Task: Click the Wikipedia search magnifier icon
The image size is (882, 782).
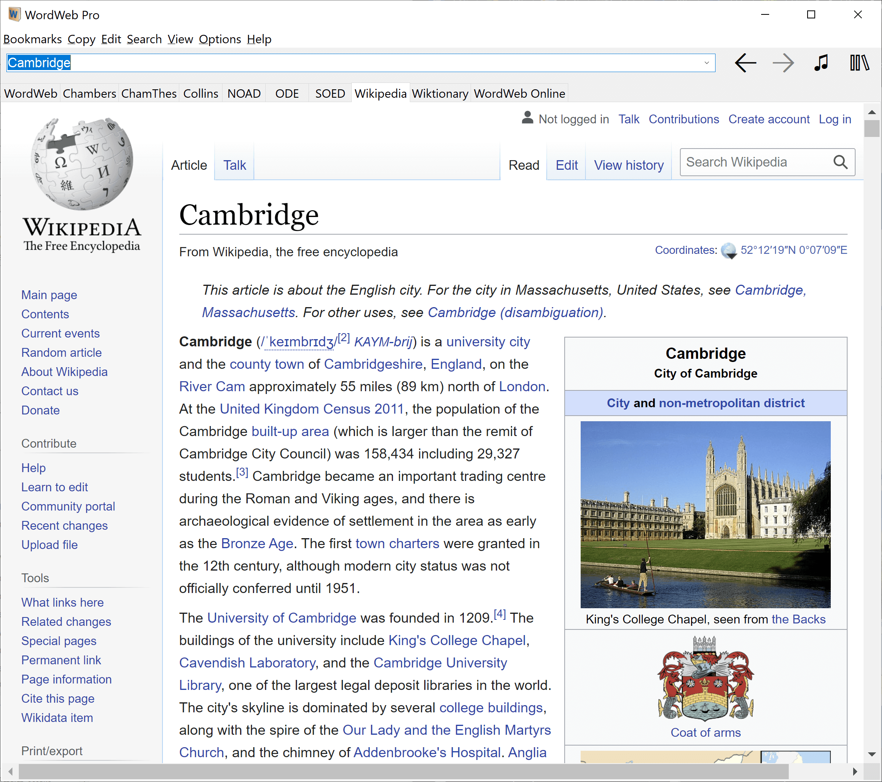Action: (840, 162)
